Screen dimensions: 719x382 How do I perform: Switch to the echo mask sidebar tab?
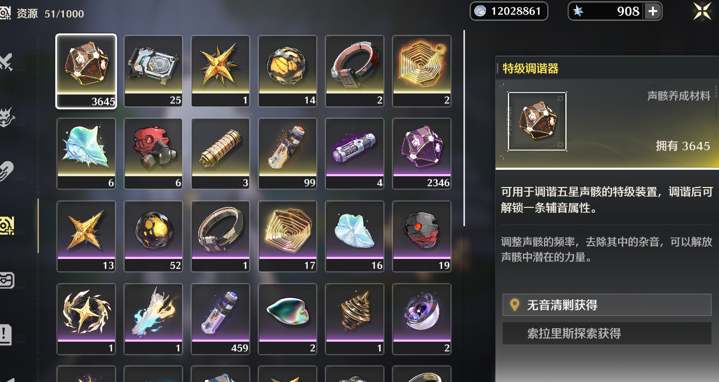[x=6, y=116]
